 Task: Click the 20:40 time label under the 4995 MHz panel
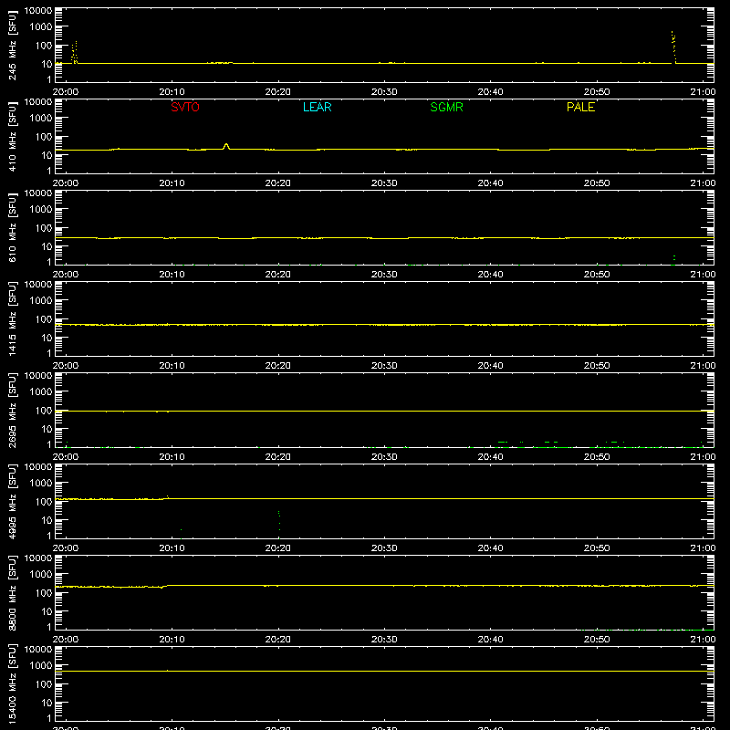pos(490,548)
